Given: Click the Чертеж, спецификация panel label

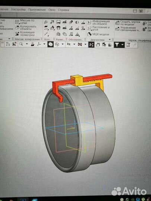Looking at the screenshot, I should 139,40.
